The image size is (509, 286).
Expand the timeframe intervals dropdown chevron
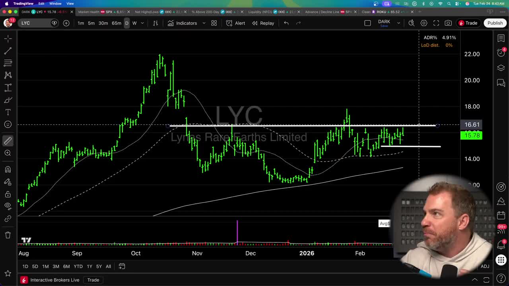click(x=142, y=23)
